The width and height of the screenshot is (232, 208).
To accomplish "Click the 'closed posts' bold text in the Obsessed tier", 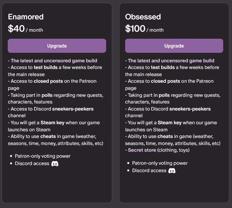I will click(x=166, y=81).
